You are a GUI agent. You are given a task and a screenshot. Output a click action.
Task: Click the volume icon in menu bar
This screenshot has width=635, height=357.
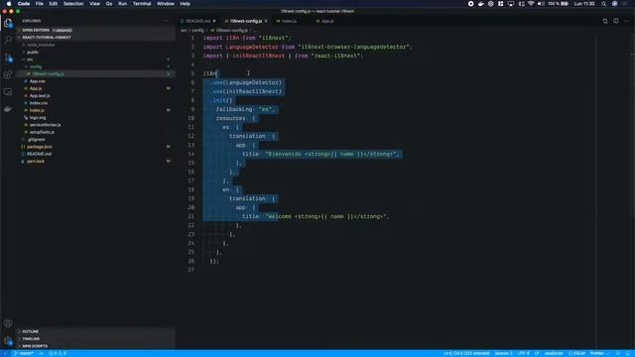click(x=541, y=4)
